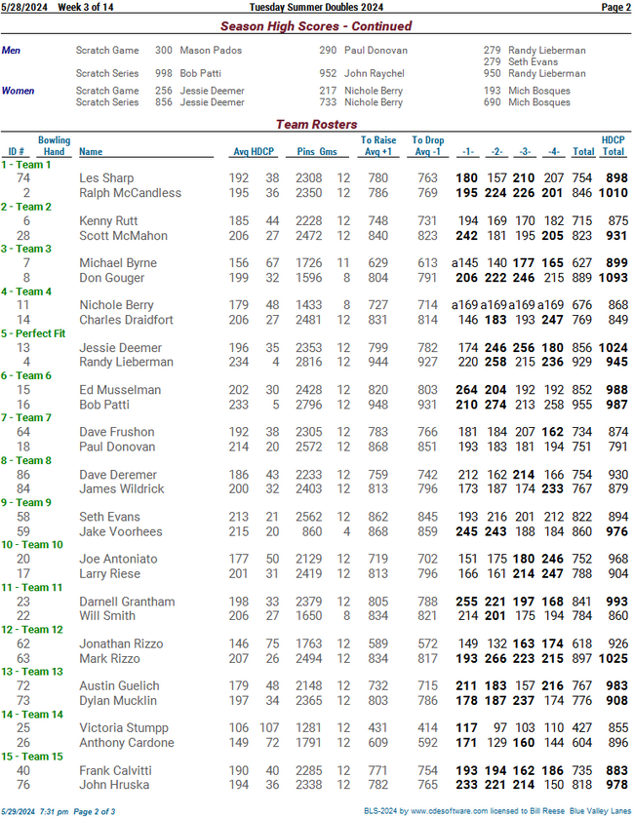Click the "To Drop Avg -1" column header

tap(427, 146)
